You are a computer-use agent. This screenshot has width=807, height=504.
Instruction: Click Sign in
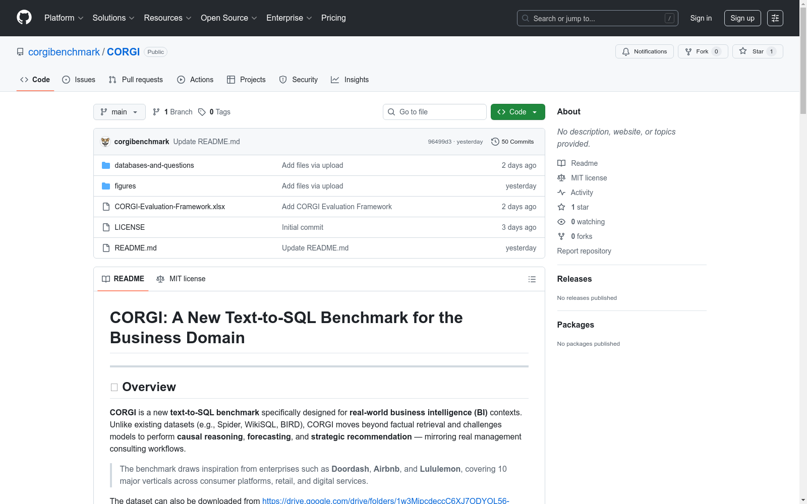pyautogui.click(x=701, y=18)
